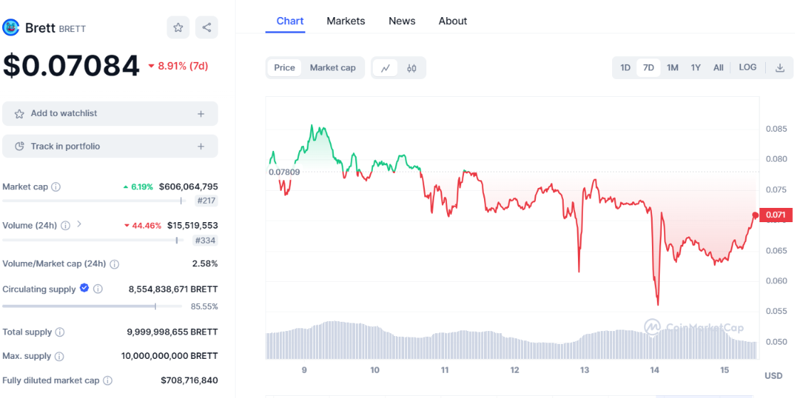Open Max. supply info icon
The image size is (795, 398).
[59, 357]
